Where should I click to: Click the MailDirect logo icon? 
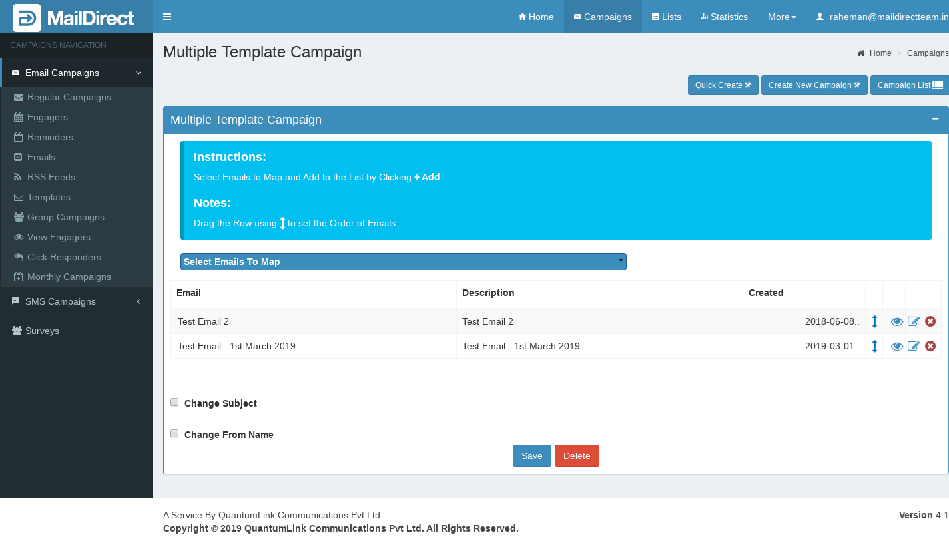coord(27,18)
